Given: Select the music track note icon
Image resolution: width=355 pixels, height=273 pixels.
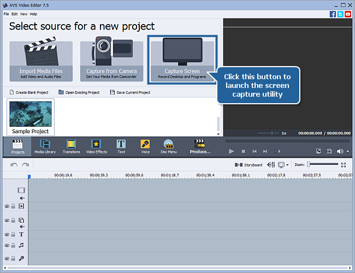Looking at the screenshot, I should click(x=21, y=245).
